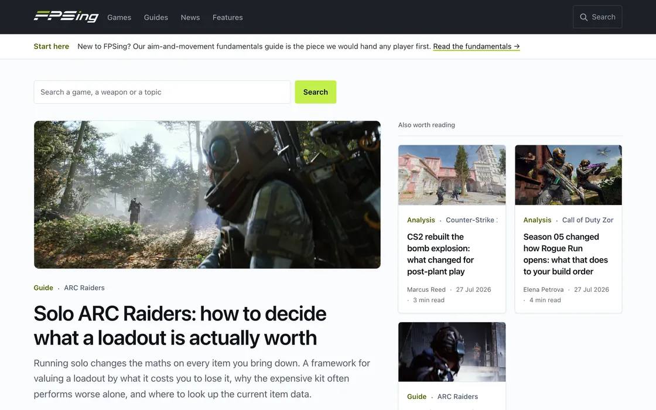Click the ARC Raiders tag on third card
This screenshot has width=656, height=410.
pyautogui.click(x=457, y=397)
